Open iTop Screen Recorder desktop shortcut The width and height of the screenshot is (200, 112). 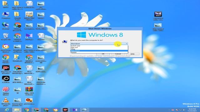coord(6,70)
